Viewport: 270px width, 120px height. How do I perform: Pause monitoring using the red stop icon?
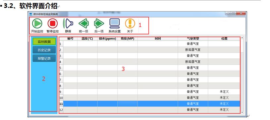pyautogui.click(x=53, y=23)
